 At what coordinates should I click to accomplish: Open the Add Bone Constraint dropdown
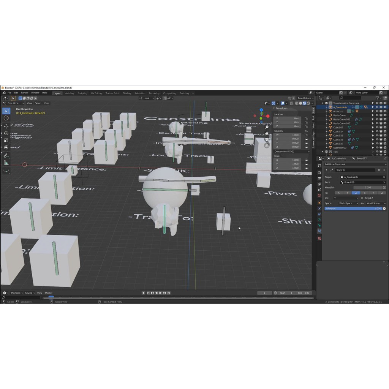[x=355, y=164]
